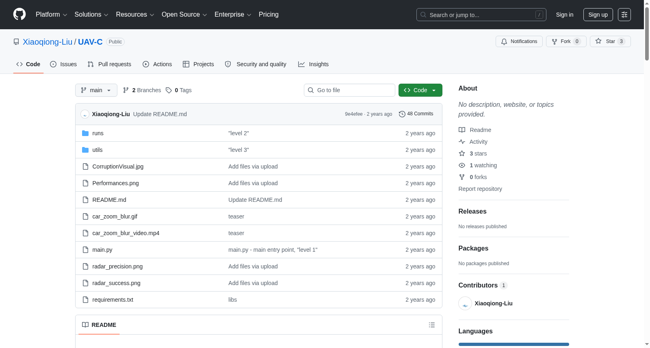
Task: Open the Insights tab
Action: [x=313, y=64]
